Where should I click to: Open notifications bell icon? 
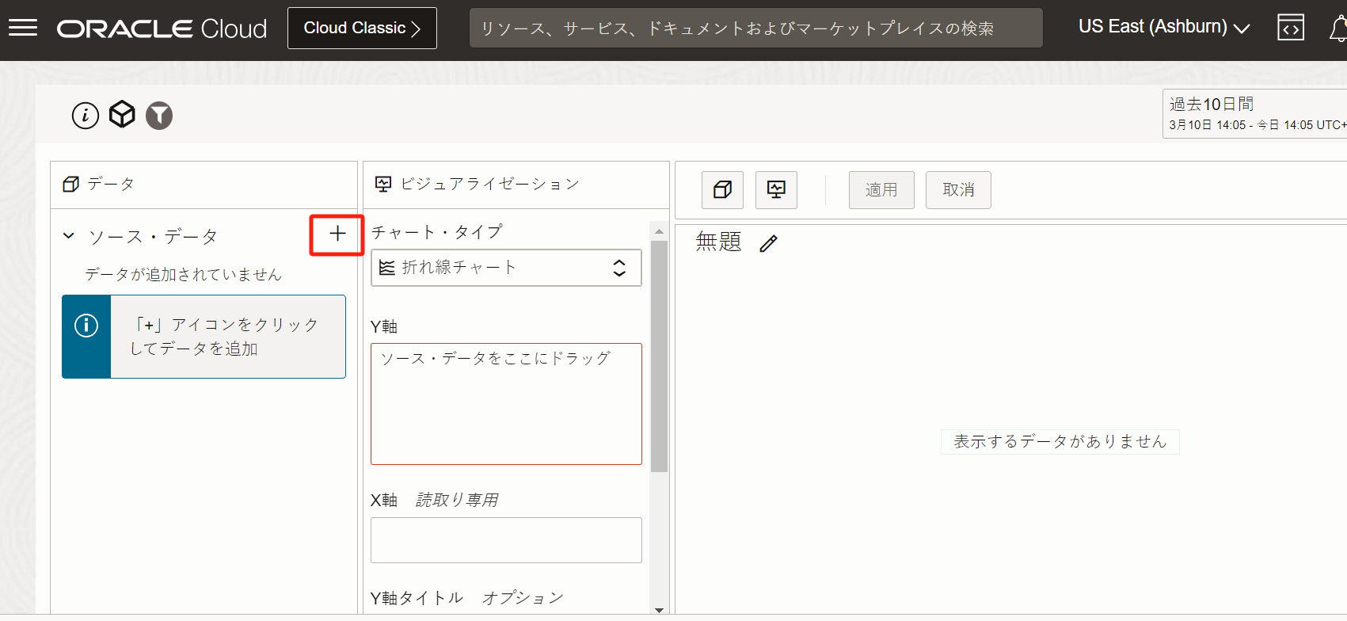click(1337, 29)
